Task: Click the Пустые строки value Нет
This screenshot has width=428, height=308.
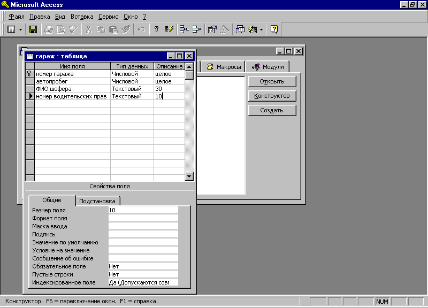Action: coord(143,274)
